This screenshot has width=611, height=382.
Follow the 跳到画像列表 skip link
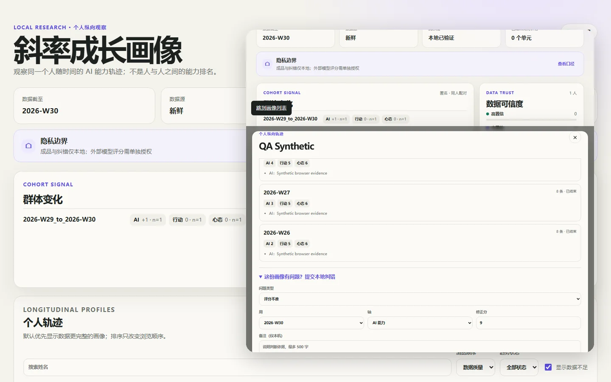[272, 108]
